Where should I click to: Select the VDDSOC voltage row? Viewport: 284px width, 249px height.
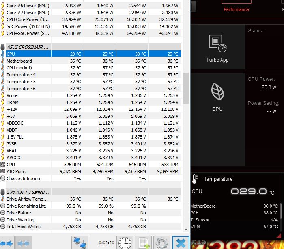[90, 123]
